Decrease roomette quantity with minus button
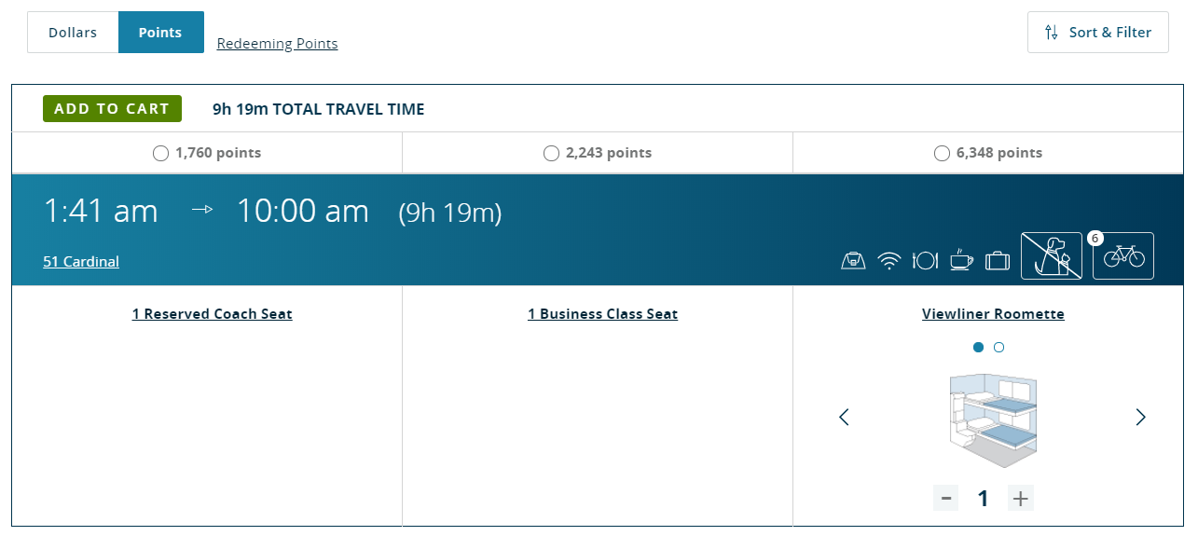 point(946,499)
